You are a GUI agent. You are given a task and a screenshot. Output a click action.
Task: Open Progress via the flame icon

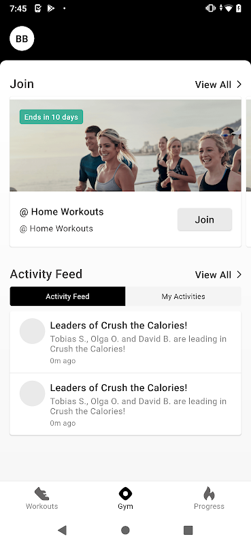(209, 493)
